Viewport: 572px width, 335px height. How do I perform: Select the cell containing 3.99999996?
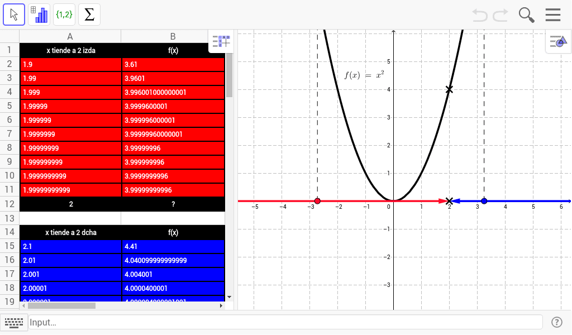[x=173, y=148]
